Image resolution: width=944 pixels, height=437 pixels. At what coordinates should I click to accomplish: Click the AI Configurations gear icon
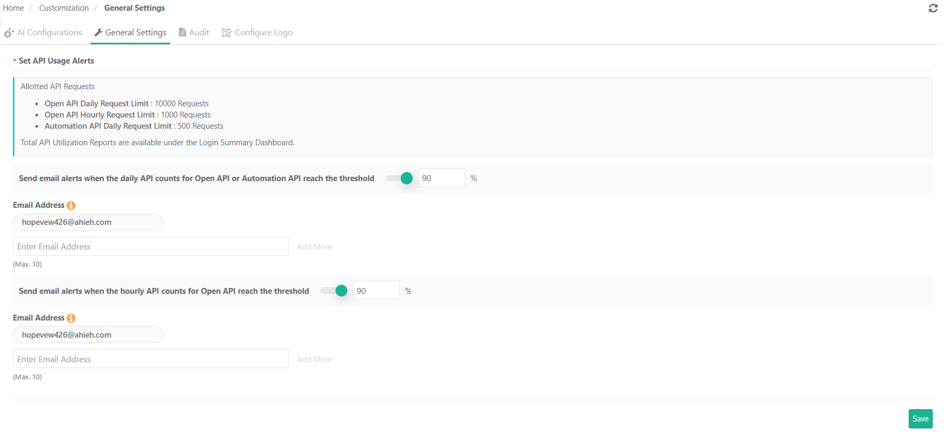pos(9,33)
